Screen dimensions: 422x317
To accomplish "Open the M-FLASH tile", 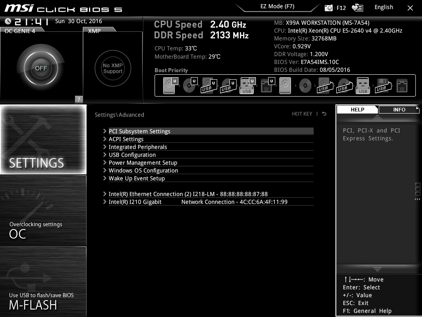I will (x=43, y=282).
